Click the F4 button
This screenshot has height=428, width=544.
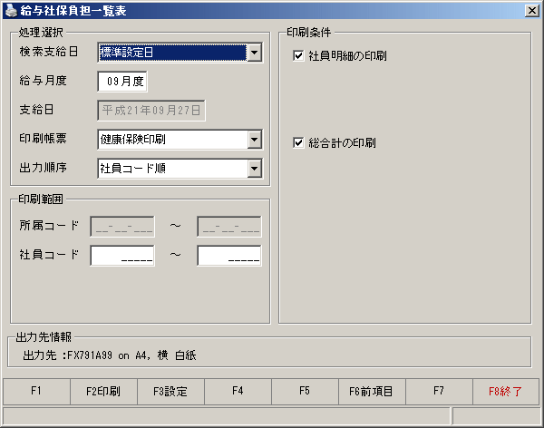coord(238,392)
